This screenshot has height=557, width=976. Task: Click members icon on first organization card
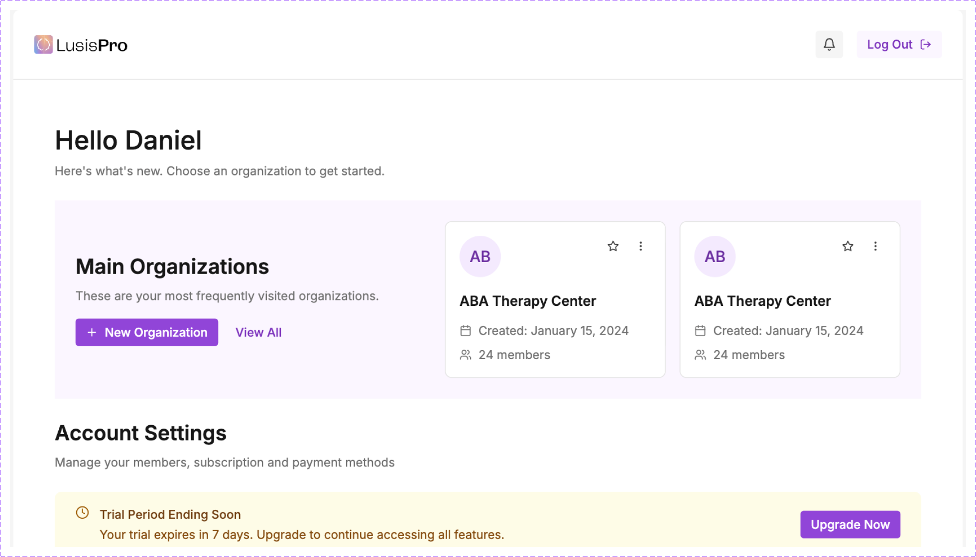[x=466, y=355]
